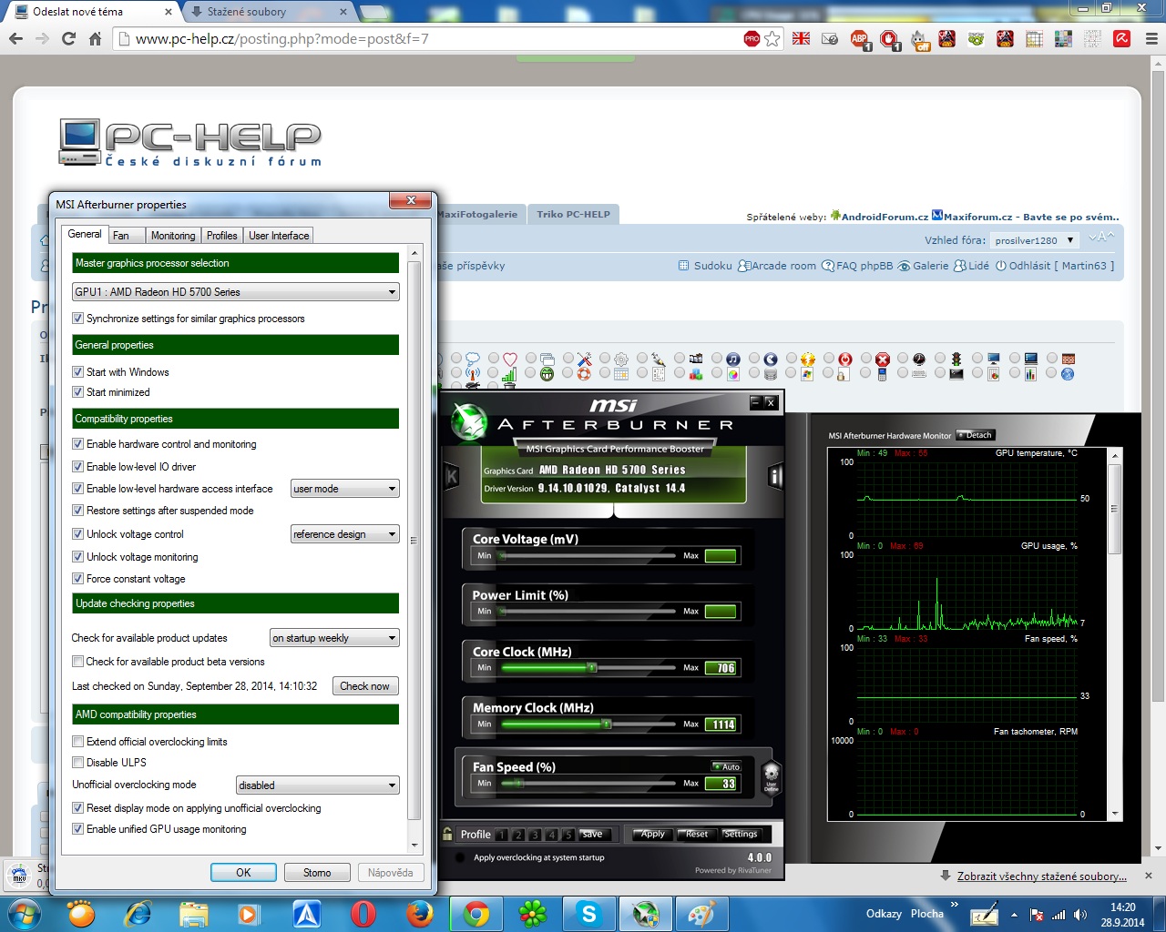1166x932 pixels.
Task: Click the Afterburner Kombustor K icon
Action: [x=451, y=475]
